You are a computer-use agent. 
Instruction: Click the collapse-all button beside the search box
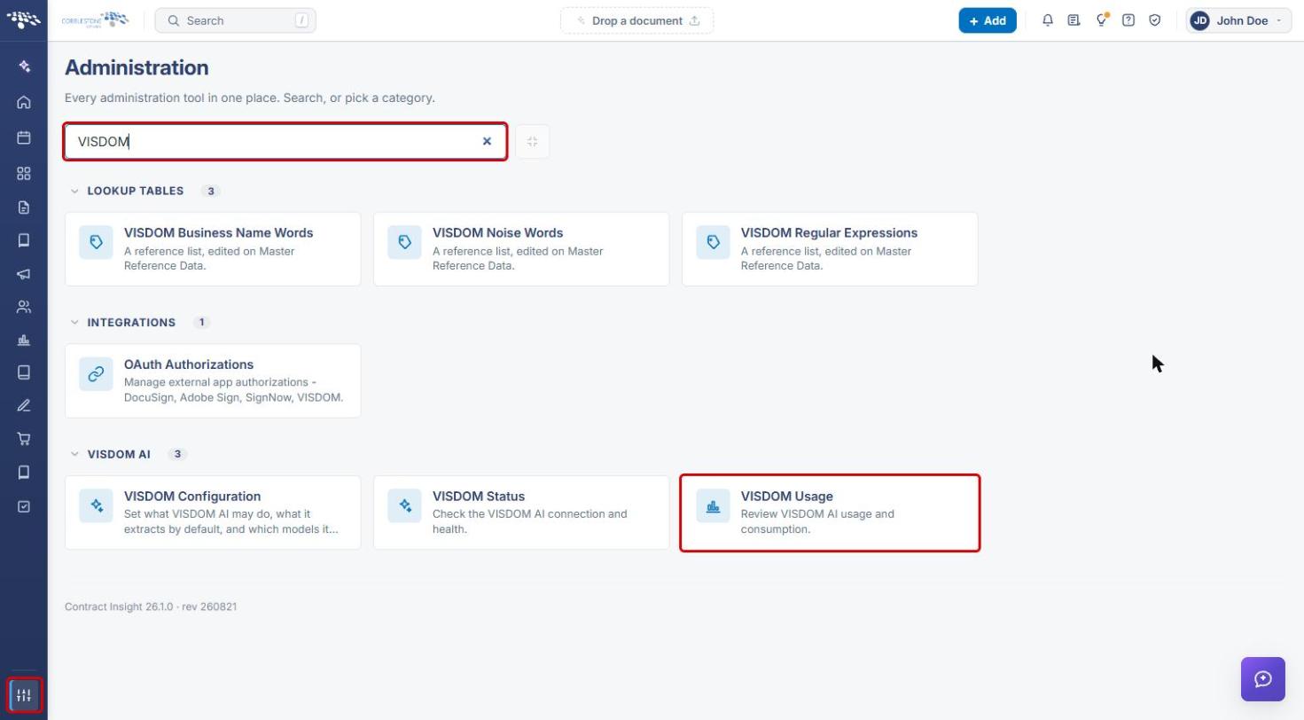pyautogui.click(x=532, y=142)
